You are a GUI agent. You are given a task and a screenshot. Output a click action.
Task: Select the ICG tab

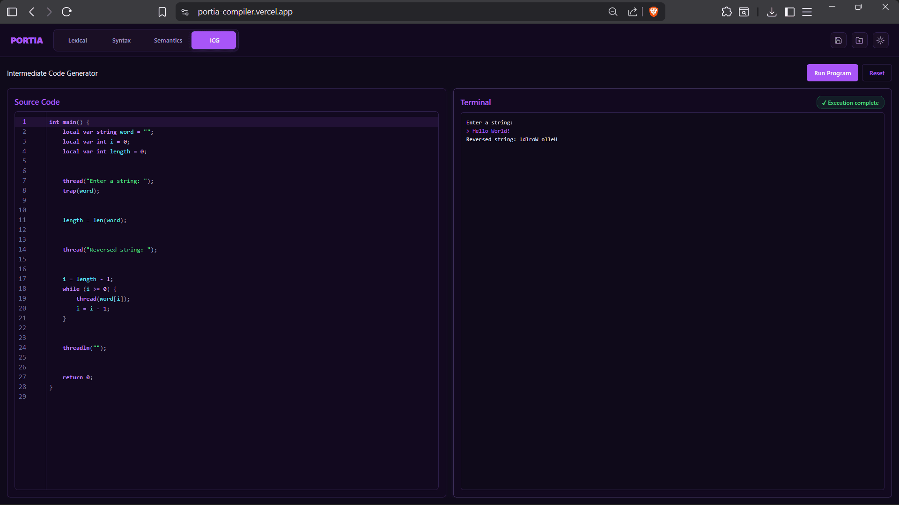214,41
